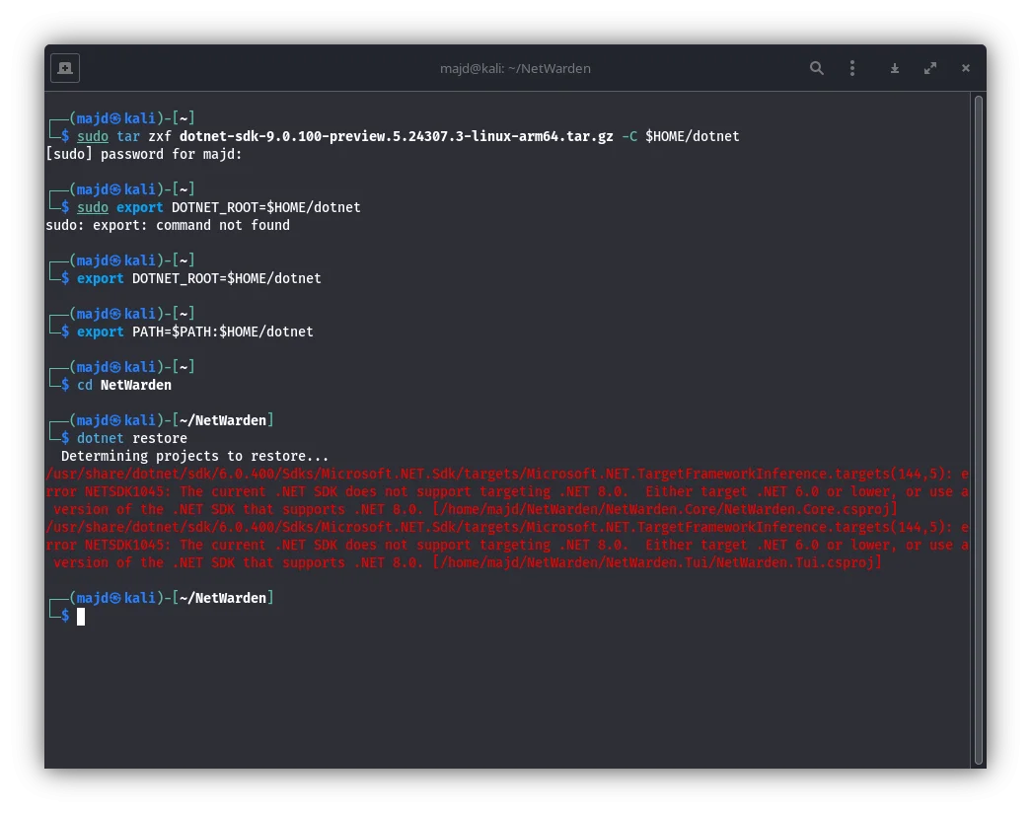Click the NetWarden.Core.csproj error path
Image resolution: width=1031 pixels, height=813 pixels.
pos(665,510)
